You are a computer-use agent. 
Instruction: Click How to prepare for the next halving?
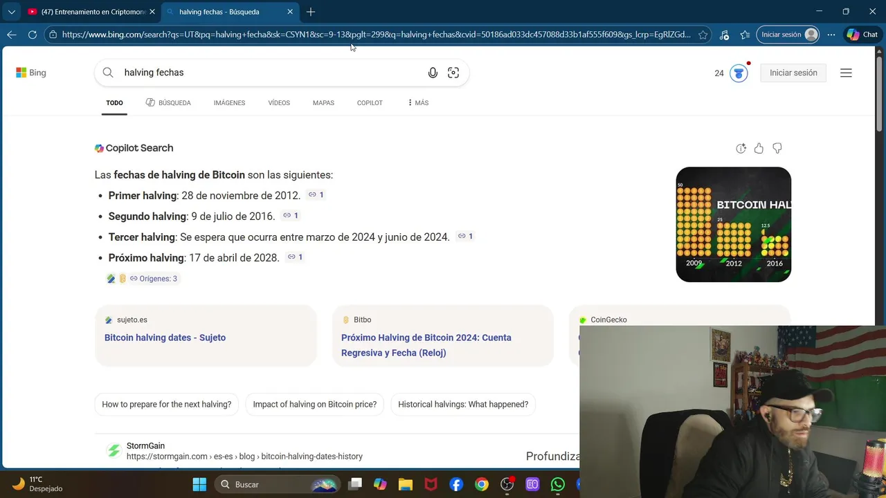click(x=167, y=405)
